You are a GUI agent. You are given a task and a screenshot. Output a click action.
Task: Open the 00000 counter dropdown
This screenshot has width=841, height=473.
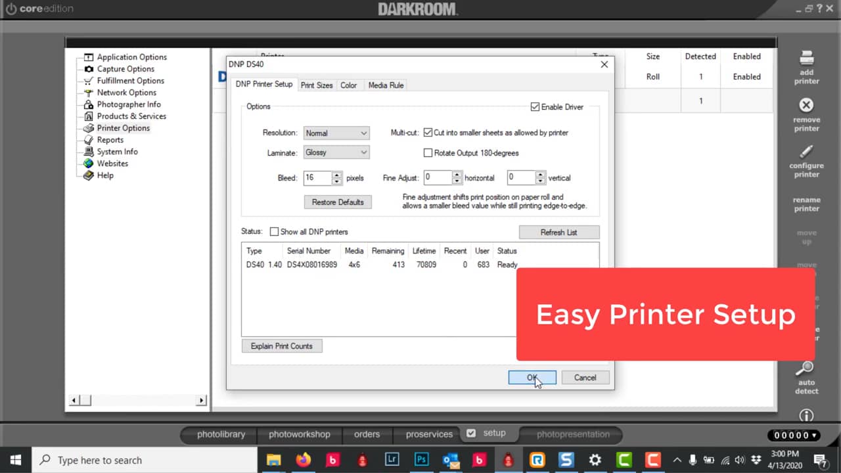coord(794,435)
